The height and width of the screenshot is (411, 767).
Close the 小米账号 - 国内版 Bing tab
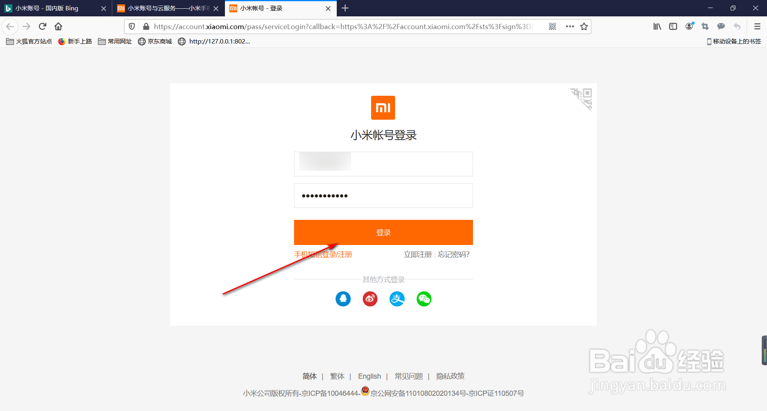(x=103, y=8)
